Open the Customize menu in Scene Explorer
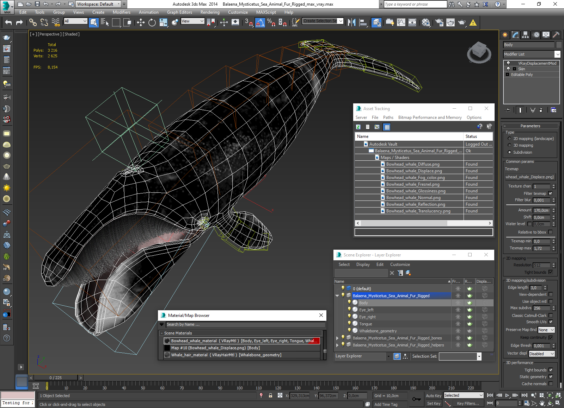This screenshot has width=564, height=408. pos(400,264)
